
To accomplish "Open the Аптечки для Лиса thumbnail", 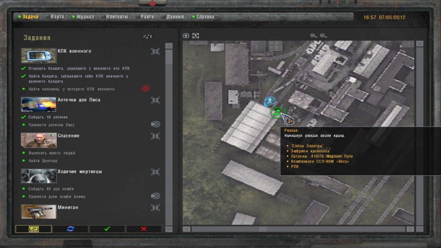I will (x=39, y=104).
